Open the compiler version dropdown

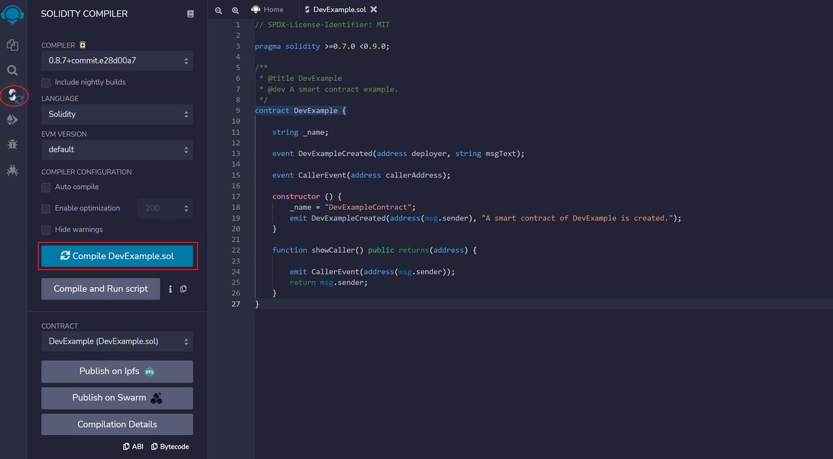[x=117, y=60]
